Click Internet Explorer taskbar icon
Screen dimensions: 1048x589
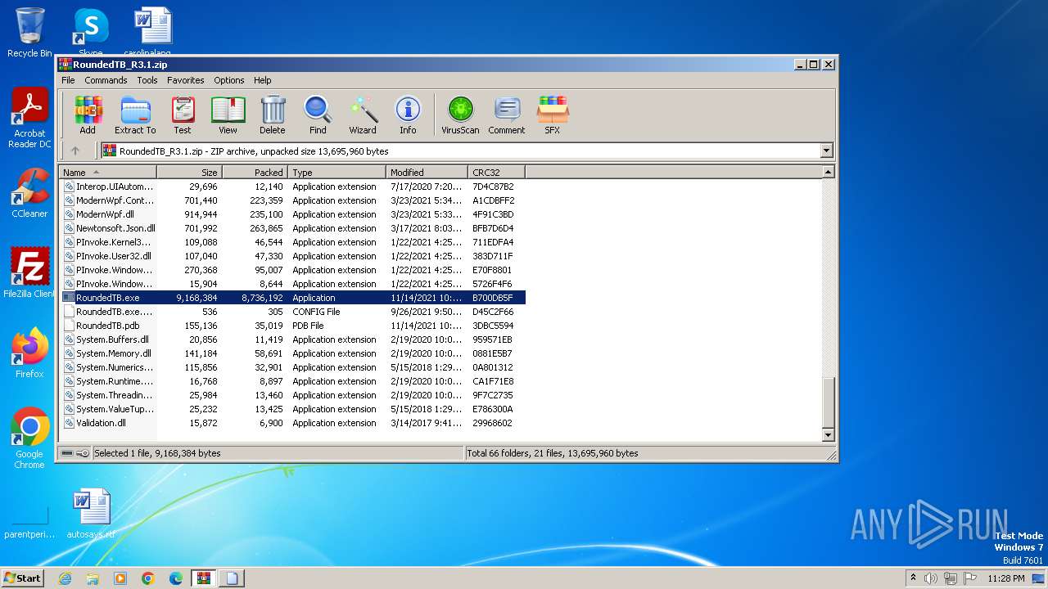coord(65,578)
